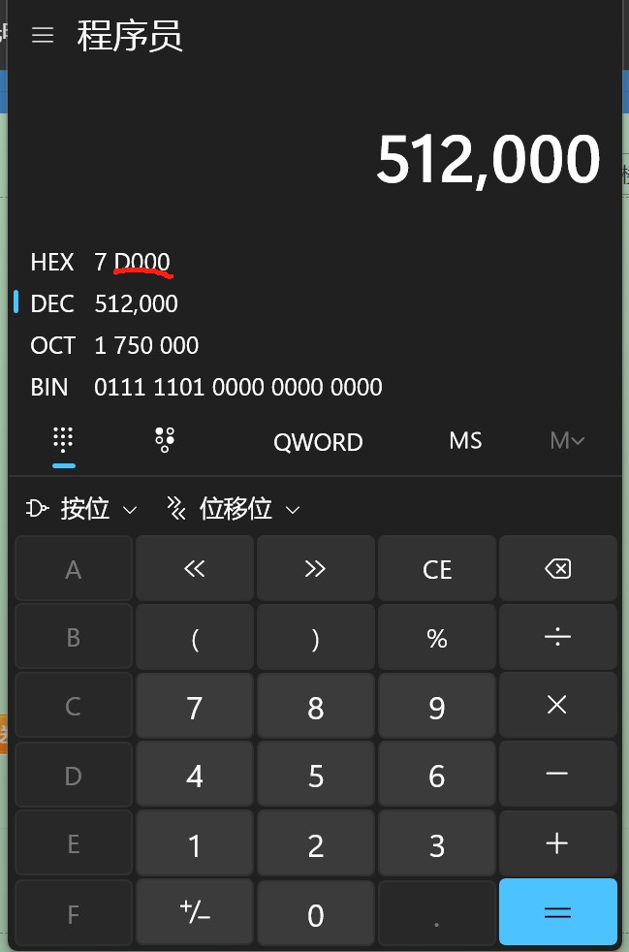Click the plus operator key
Screen dimensions: 629x952
click(558, 843)
